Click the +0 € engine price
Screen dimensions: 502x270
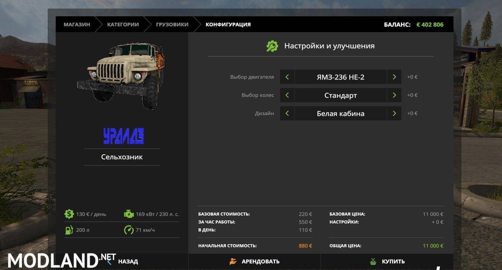[x=412, y=77]
